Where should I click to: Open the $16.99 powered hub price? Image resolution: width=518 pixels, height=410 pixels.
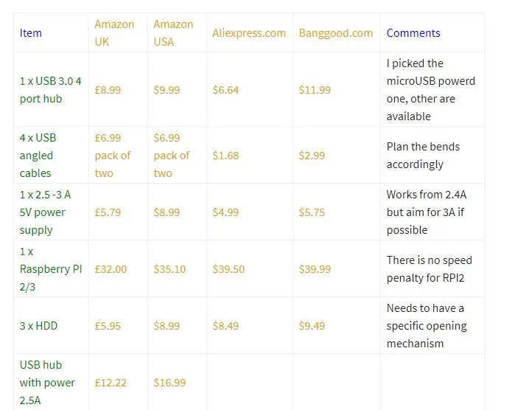[x=169, y=383]
